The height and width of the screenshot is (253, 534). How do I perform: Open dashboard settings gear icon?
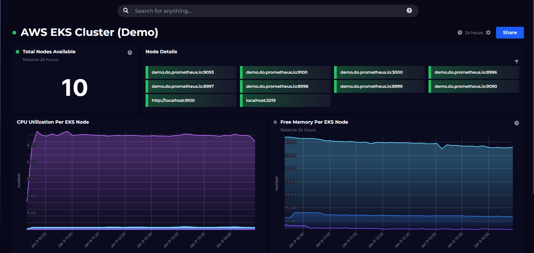[x=488, y=33]
